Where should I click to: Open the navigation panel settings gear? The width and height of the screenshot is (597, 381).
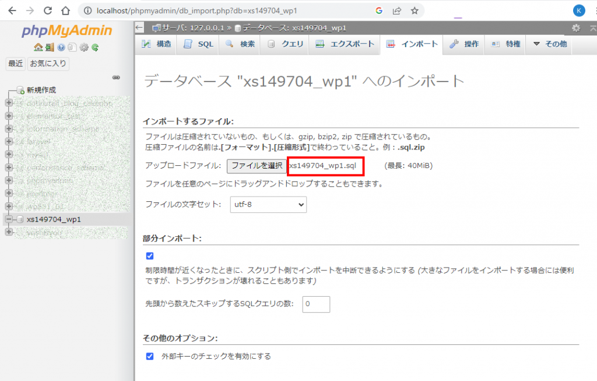click(83, 48)
